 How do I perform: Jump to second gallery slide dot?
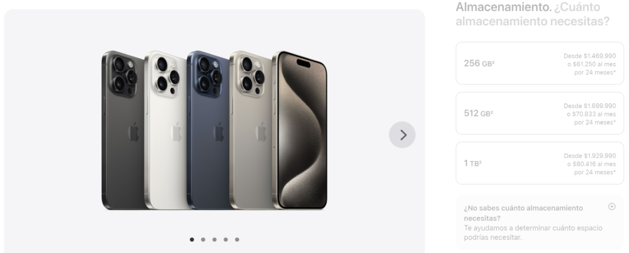(x=203, y=240)
